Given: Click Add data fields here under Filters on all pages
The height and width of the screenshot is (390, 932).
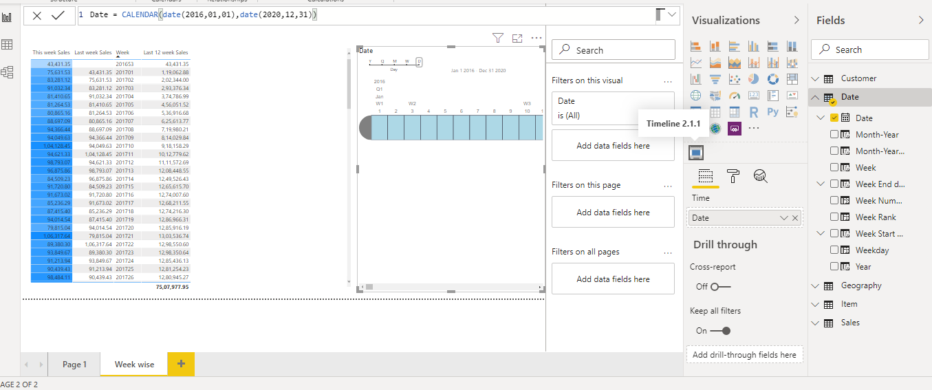Looking at the screenshot, I should [613, 279].
